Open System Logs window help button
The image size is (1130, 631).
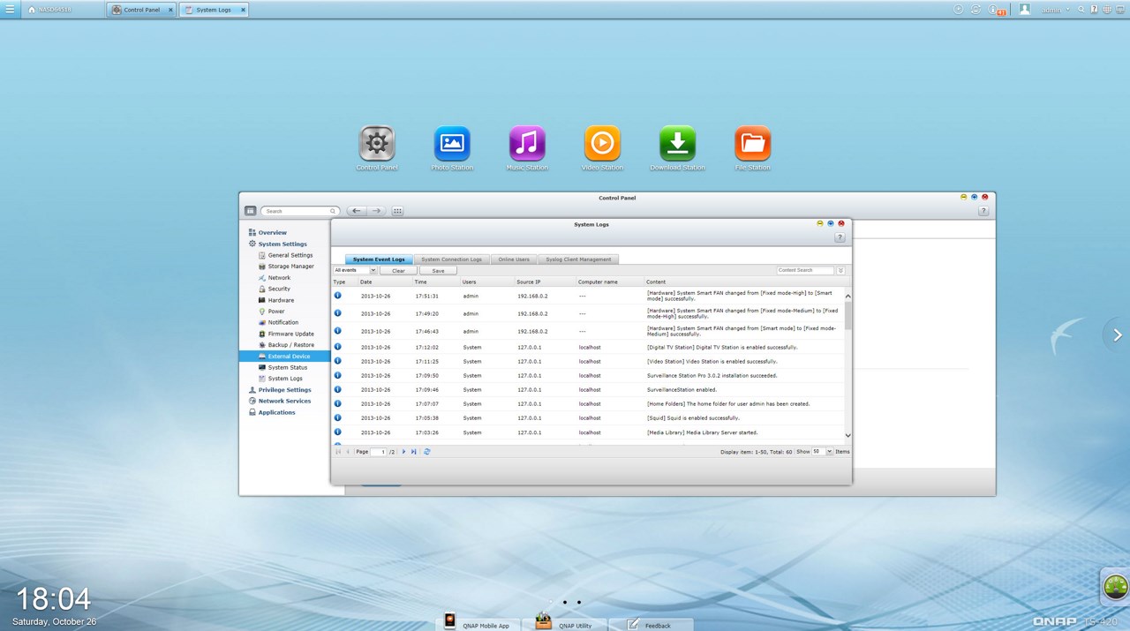click(840, 237)
